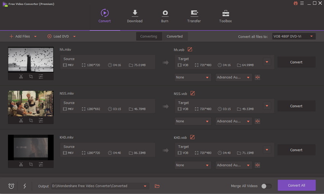The height and width of the screenshot is (194, 324).
Task: Switch to the Converted tab
Action: [175, 36]
